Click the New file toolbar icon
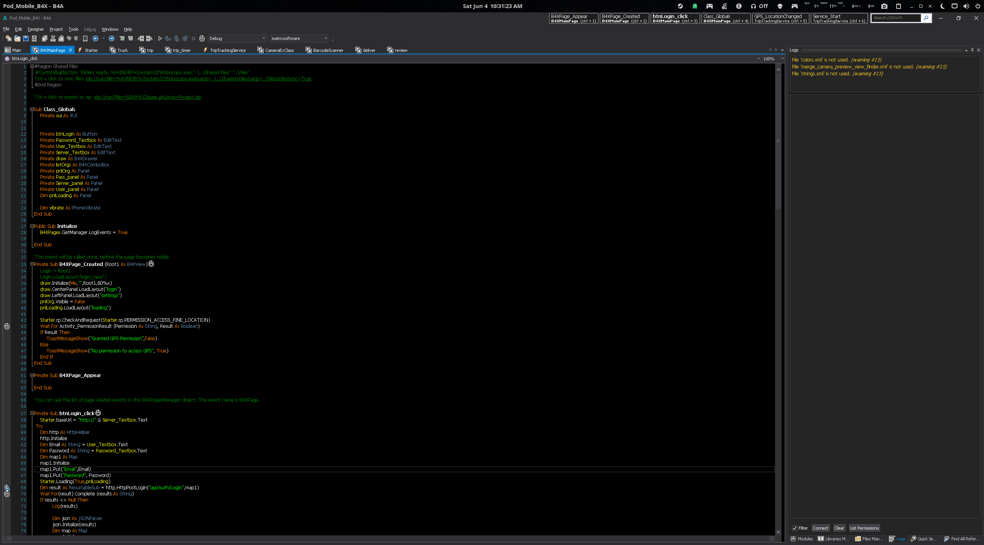Image resolution: width=984 pixels, height=545 pixels. coord(8,38)
